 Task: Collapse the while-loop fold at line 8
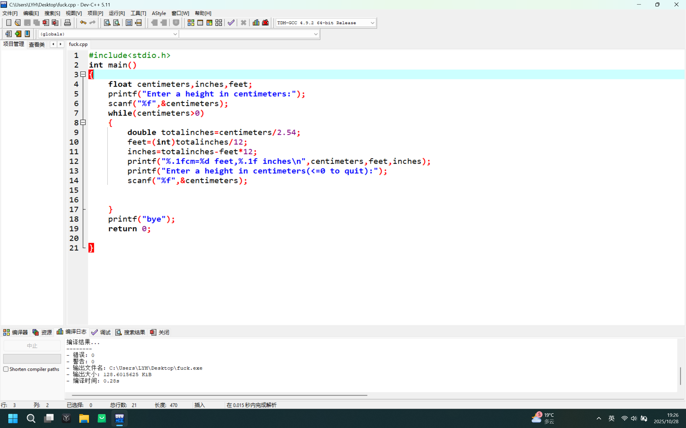(x=83, y=123)
